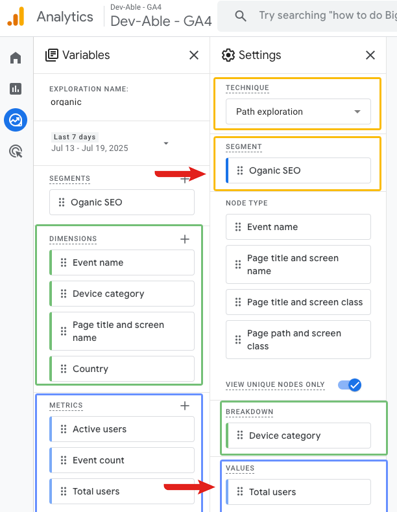
Task: Close the Variables panel
Action: pyautogui.click(x=194, y=55)
